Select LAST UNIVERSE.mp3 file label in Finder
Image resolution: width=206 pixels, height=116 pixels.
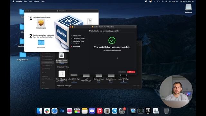86,80
